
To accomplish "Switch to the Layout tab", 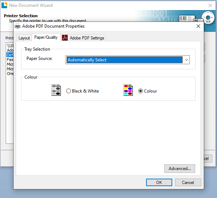I will click(x=24, y=38).
